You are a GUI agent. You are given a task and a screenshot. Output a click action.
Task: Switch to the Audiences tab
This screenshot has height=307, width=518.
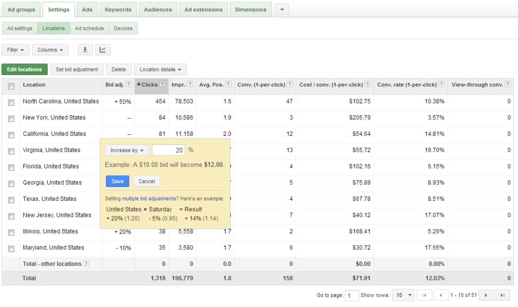158,10
